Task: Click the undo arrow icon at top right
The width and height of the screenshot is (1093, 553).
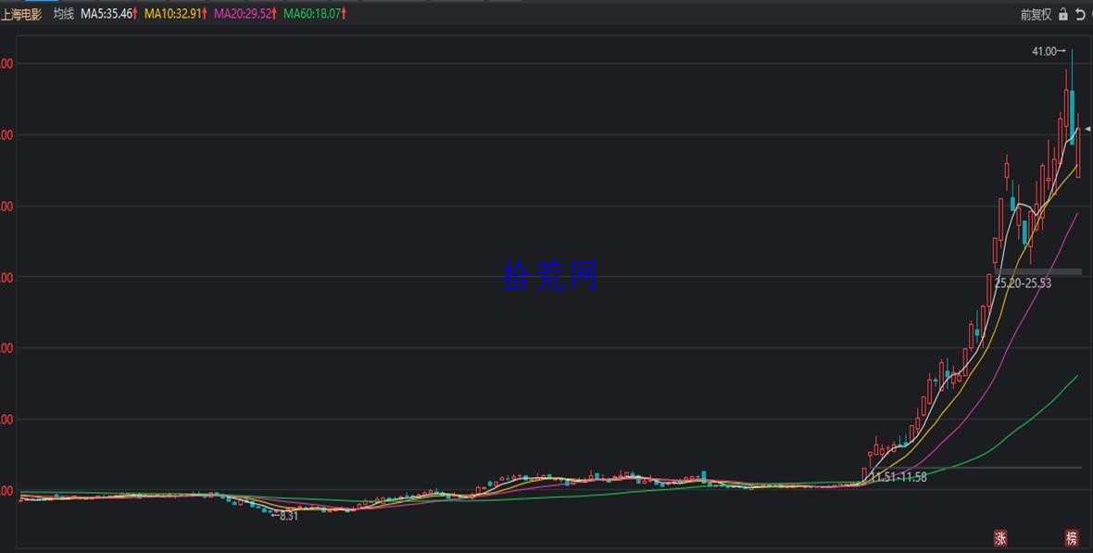Action: click(1080, 14)
